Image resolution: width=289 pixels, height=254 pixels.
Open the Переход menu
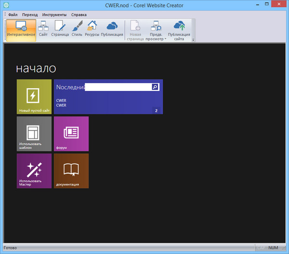(30, 15)
